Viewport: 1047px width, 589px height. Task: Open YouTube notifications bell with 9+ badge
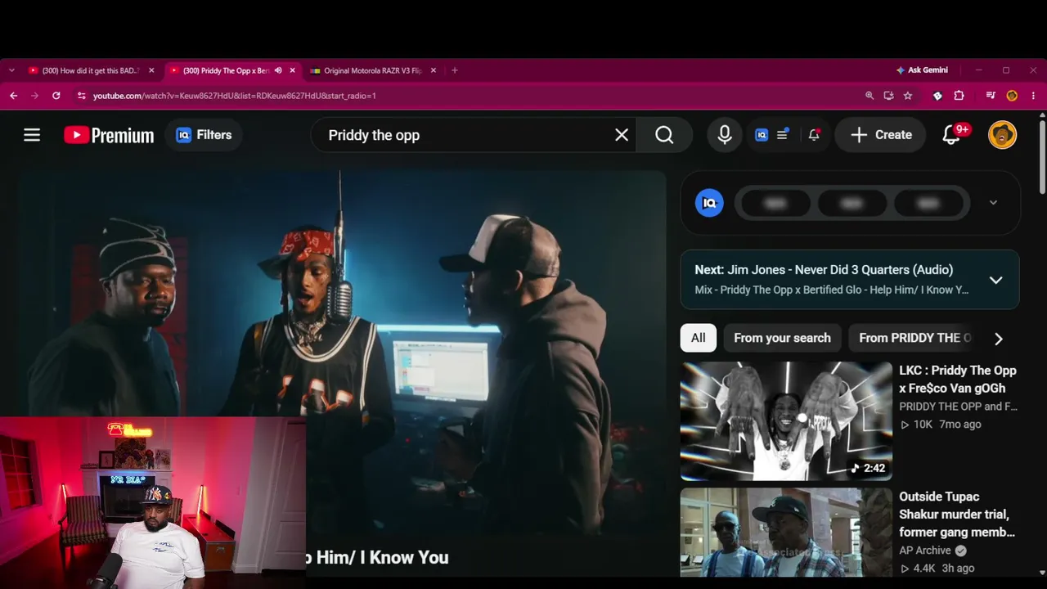952,135
